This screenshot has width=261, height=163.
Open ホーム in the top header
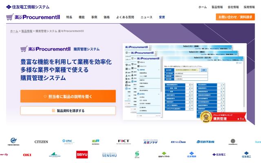click(202, 7)
